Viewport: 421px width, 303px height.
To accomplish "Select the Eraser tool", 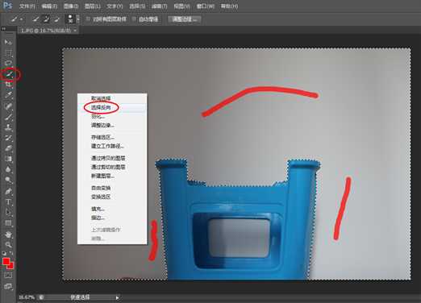I will 8,148.
